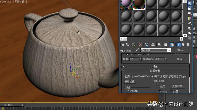Click the Make Unique icon

pyautogui.click(x=153, y=45)
